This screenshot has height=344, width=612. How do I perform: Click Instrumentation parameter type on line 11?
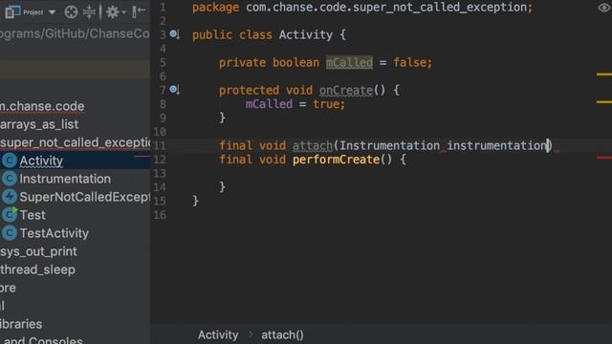point(389,145)
